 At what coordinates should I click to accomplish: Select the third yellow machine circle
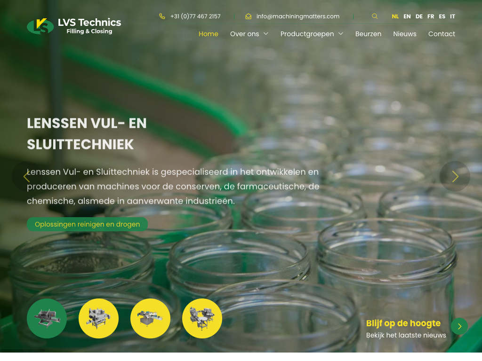click(150, 318)
